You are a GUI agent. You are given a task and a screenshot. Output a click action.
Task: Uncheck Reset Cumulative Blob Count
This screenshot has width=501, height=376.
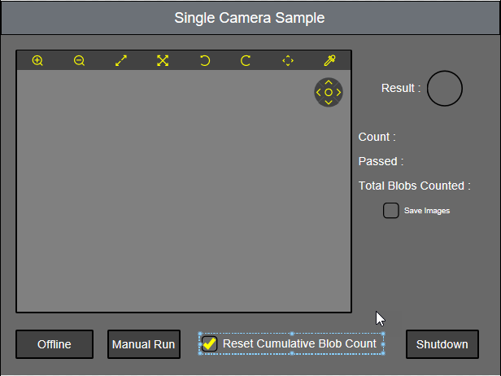210,343
